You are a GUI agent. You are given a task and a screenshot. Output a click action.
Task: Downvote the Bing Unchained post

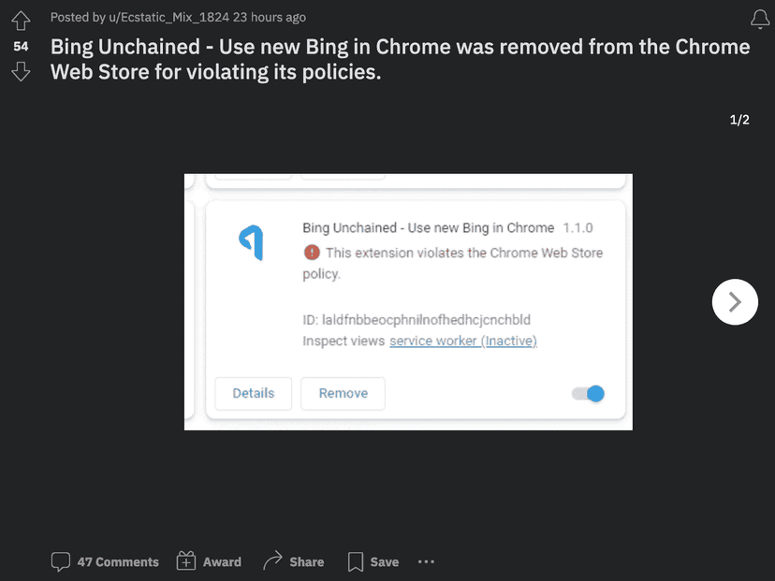21,72
